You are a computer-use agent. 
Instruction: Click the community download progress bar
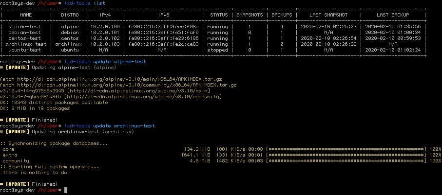point(346,161)
